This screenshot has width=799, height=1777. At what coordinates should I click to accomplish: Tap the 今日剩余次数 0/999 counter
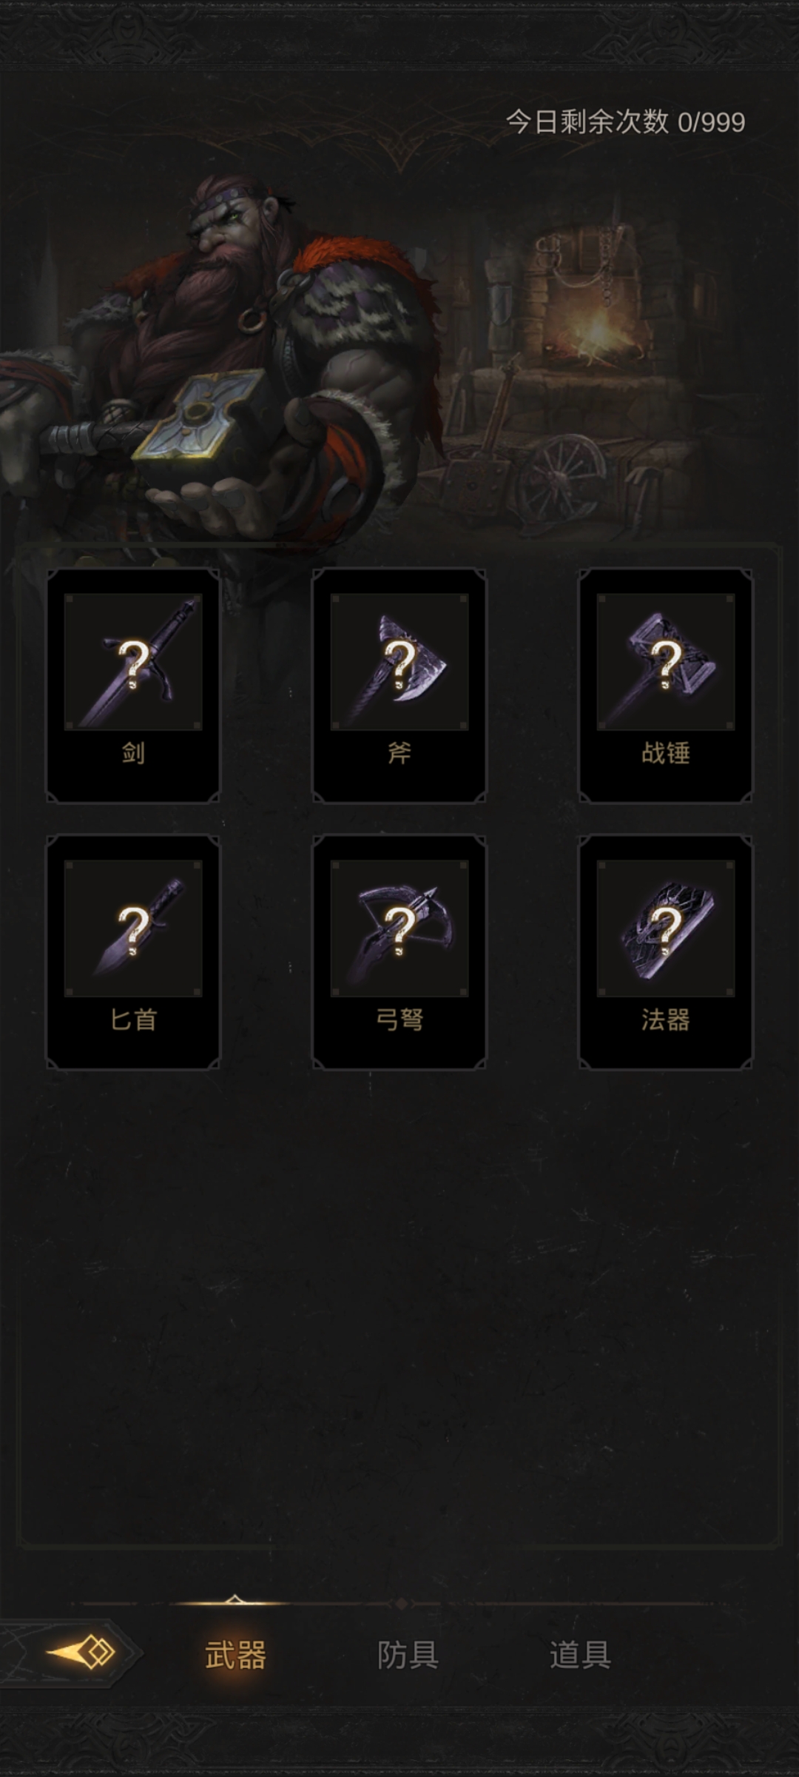[625, 121]
